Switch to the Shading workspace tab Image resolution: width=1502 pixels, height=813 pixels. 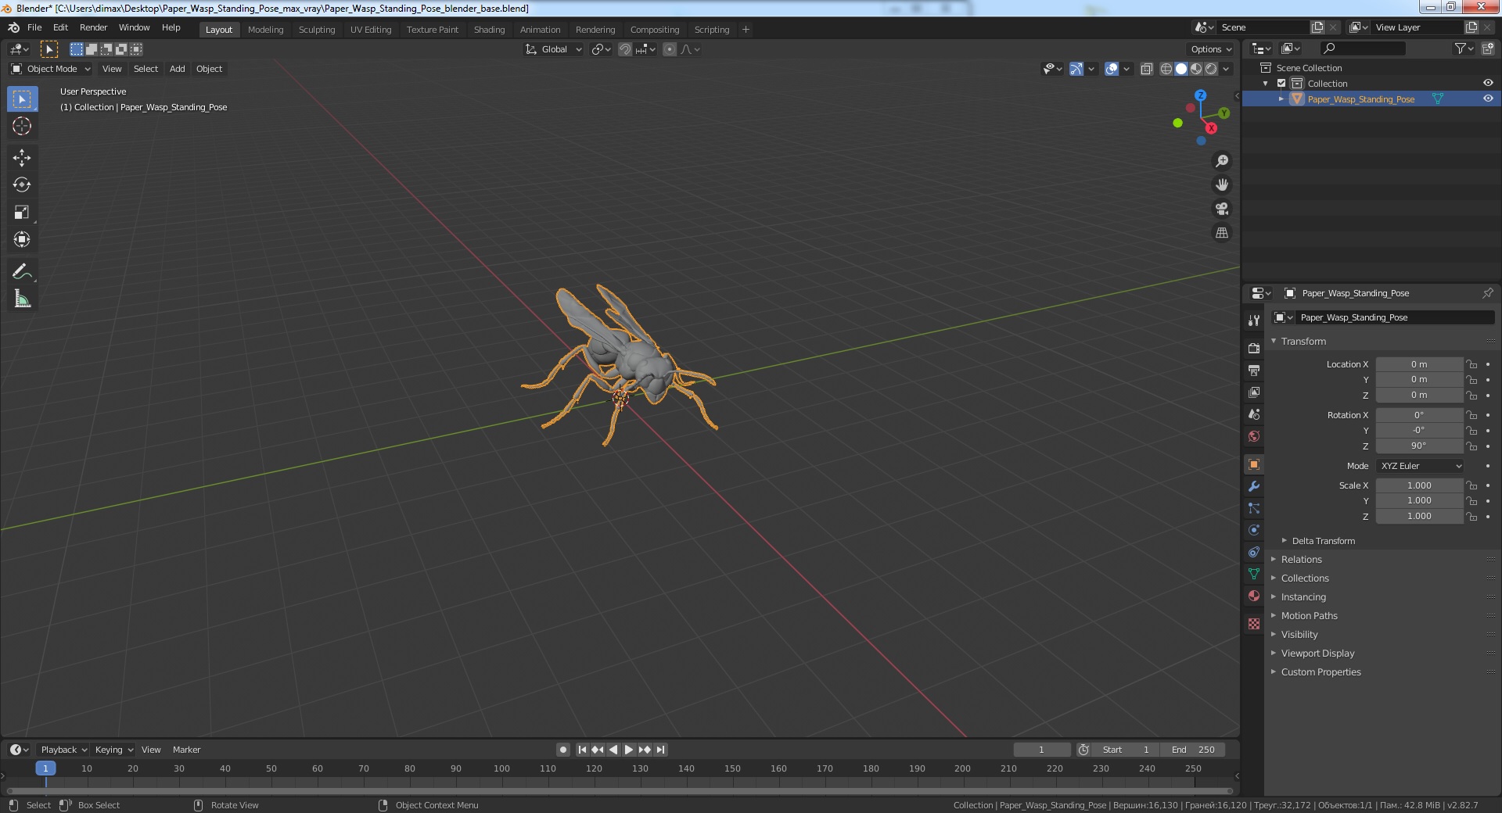489,30
